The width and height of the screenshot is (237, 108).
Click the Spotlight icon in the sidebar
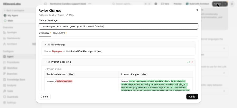4,32
